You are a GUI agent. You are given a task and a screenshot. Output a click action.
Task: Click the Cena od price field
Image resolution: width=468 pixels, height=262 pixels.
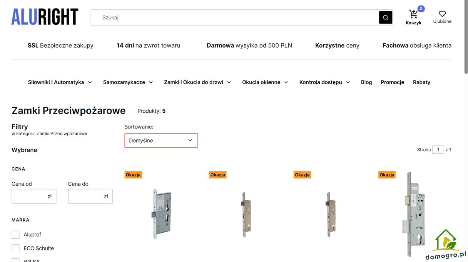point(34,196)
